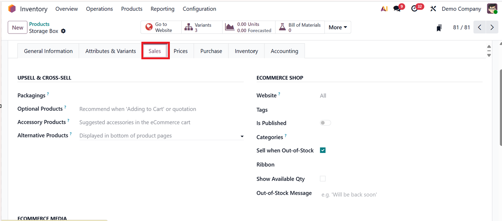The height and width of the screenshot is (221, 502).
Task: Open the Inventory app home via logo icon
Action: 12,8
